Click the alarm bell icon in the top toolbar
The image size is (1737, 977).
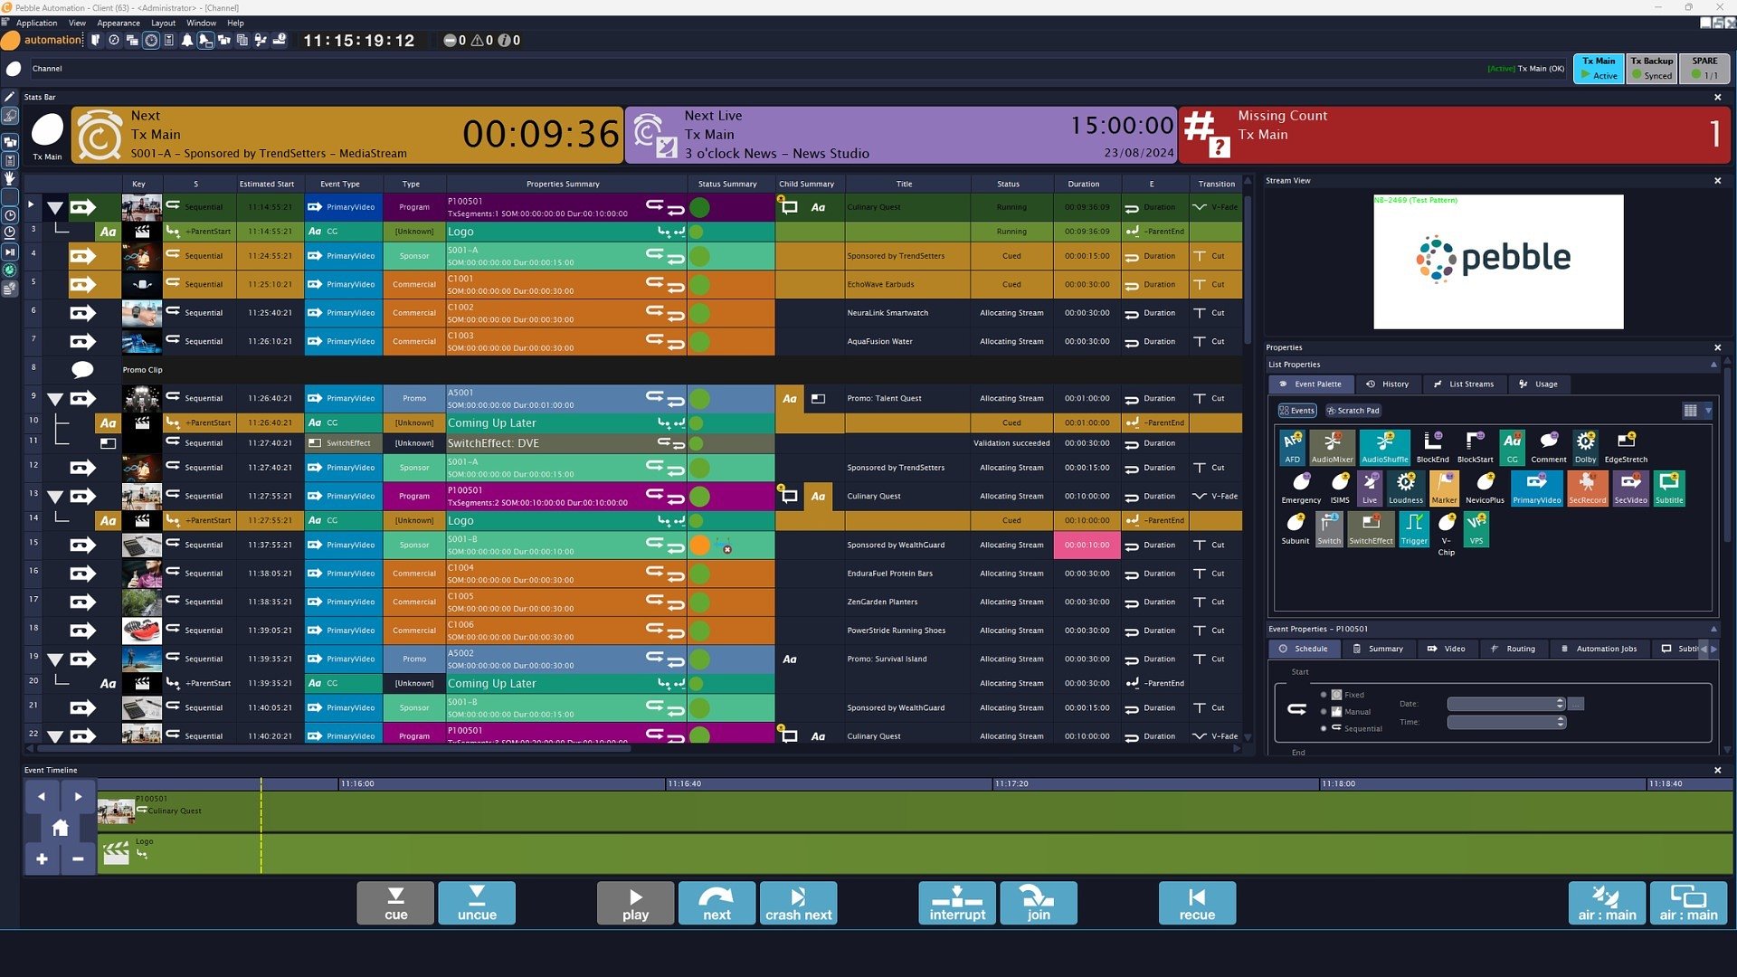click(x=187, y=41)
